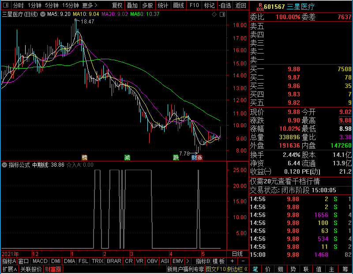
Task: Click the 叠加 overlay button
Action: point(132,5)
